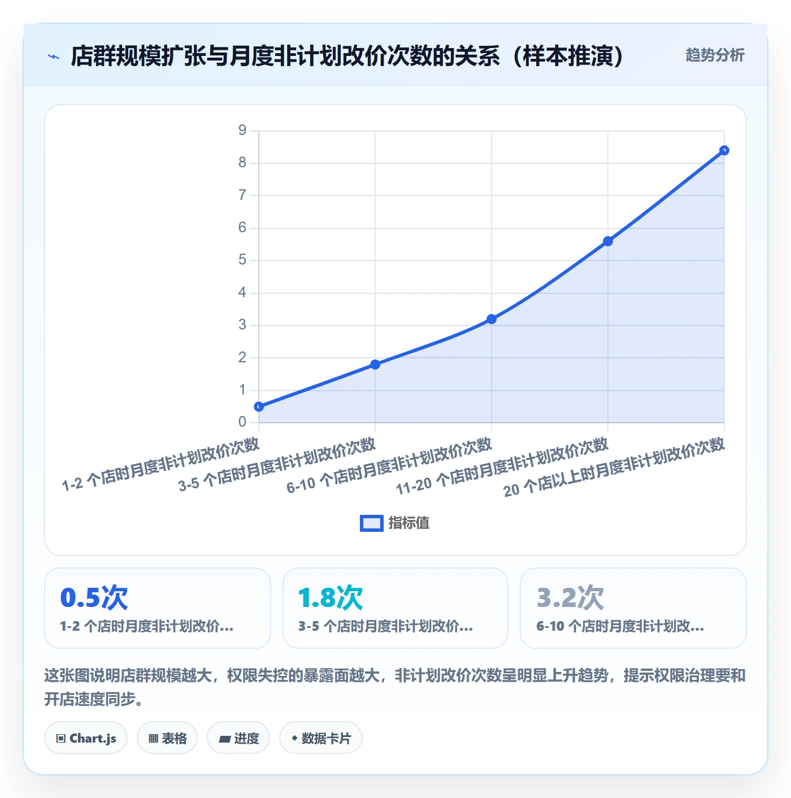Click the lightning bolt icon beside the title

(x=54, y=57)
